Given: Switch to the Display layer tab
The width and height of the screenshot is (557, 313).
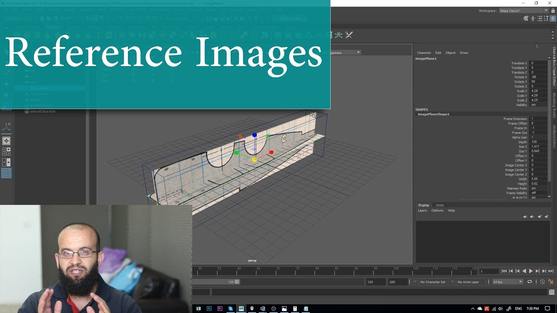Looking at the screenshot, I should tap(423, 205).
